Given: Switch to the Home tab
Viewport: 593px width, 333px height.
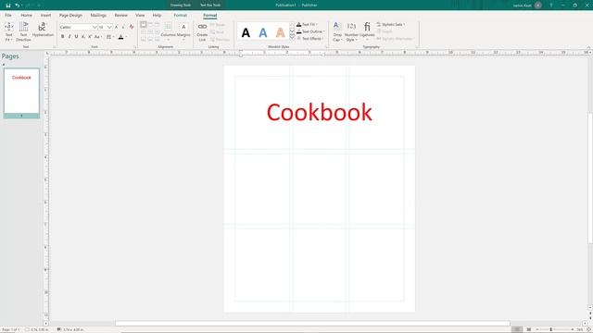Looking at the screenshot, I should 26,15.
